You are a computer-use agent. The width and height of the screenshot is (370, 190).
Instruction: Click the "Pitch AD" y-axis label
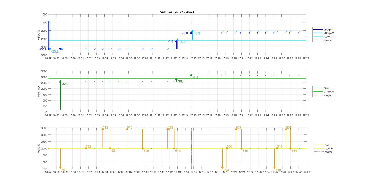click(x=39, y=92)
